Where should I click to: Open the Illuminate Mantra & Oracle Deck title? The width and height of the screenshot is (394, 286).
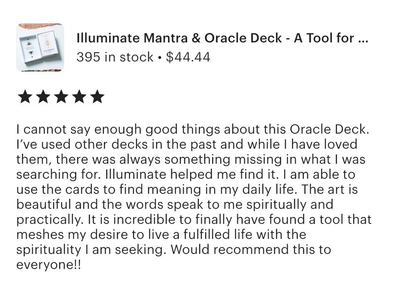point(222,38)
